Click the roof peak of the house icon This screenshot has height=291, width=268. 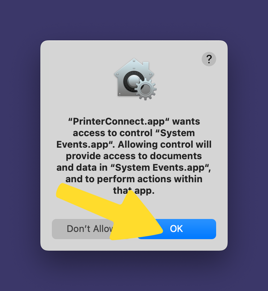pos(134,60)
